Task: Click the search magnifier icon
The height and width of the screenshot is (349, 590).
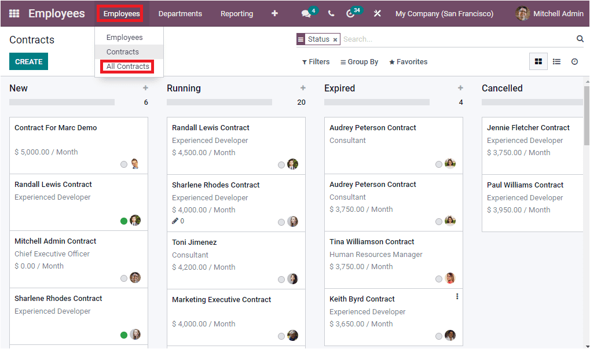Action: (x=580, y=38)
